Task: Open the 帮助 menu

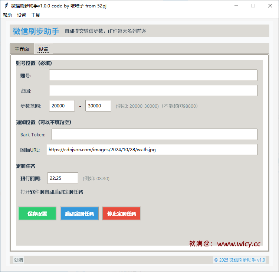Action: click(7, 15)
